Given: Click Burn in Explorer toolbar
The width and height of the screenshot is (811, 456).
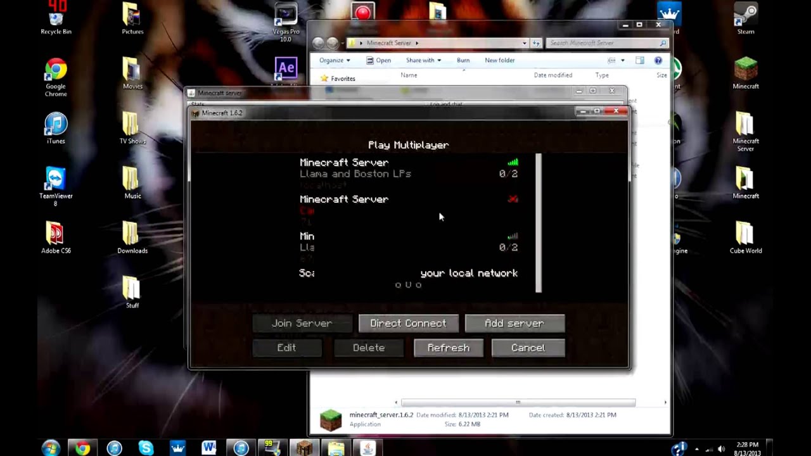Looking at the screenshot, I should click(x=463, y=60).
